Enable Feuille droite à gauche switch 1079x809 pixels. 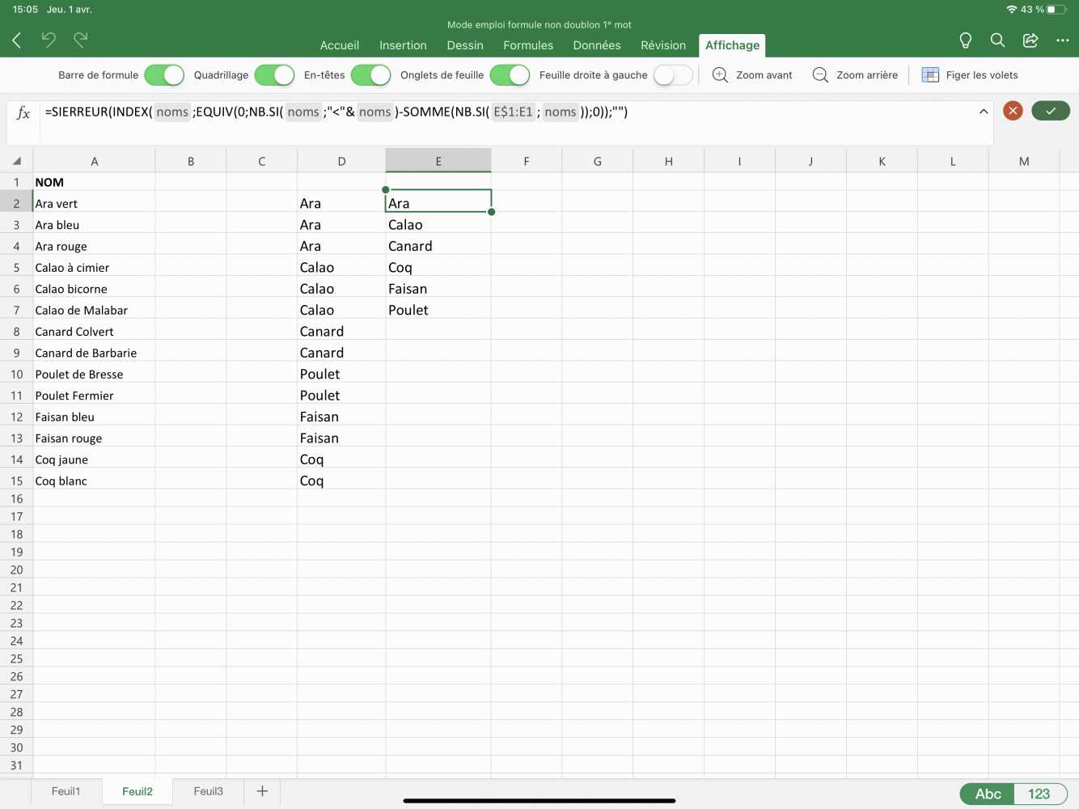point(673,75)
